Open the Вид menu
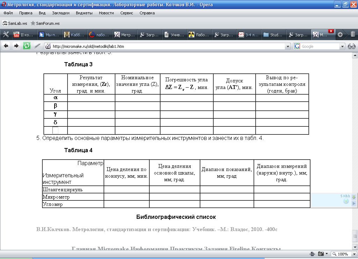The width and height of the screenshot is (358, 259). tap(42, 13)
